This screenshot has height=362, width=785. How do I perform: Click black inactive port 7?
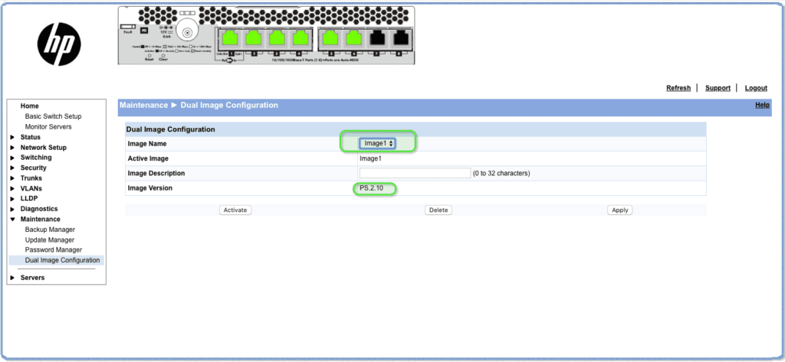[x=379, y=38]
